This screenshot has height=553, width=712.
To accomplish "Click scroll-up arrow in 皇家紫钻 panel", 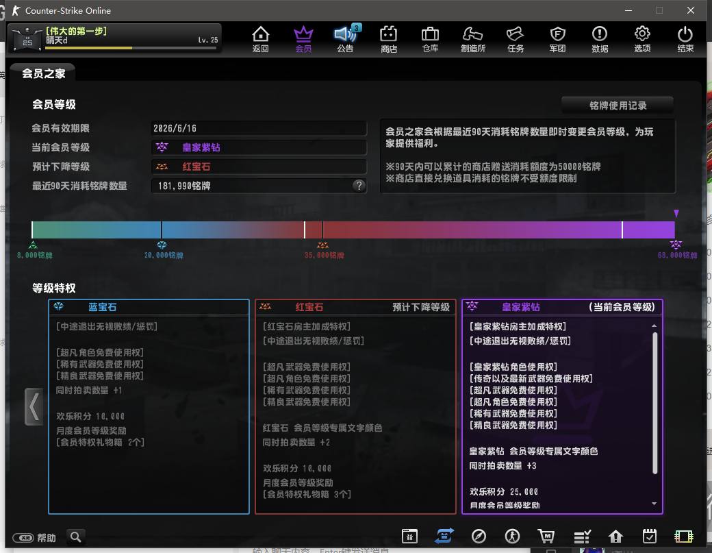I will [x=654, y=325].
